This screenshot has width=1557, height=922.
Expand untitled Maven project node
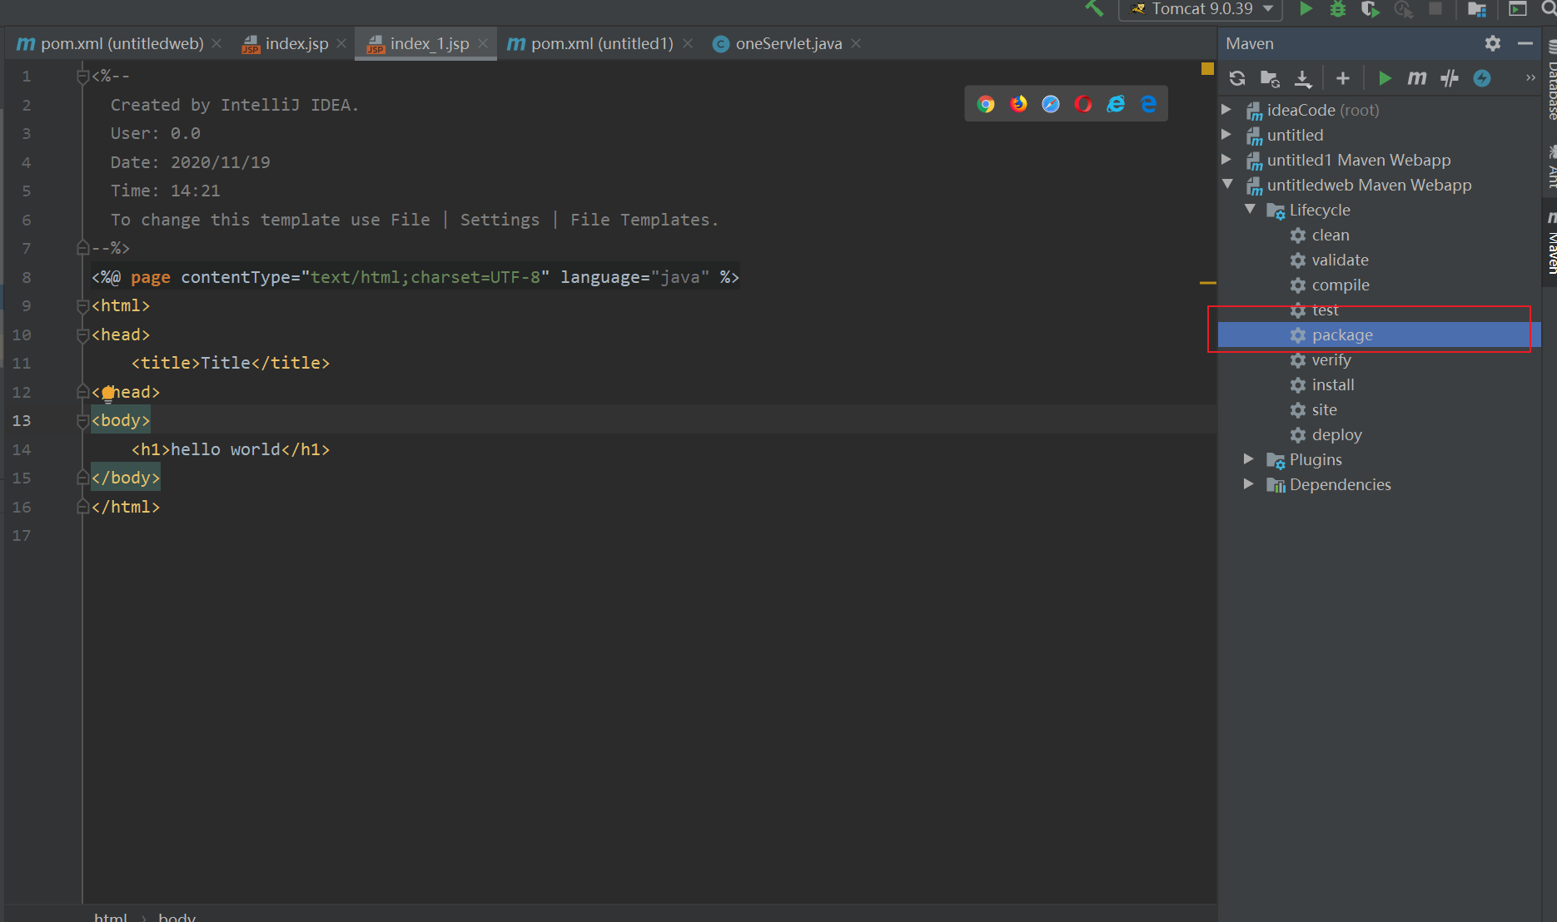(1226, 134)
